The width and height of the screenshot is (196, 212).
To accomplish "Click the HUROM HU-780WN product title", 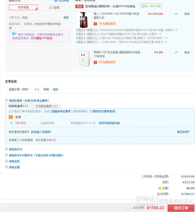I will tap(116, 16).
